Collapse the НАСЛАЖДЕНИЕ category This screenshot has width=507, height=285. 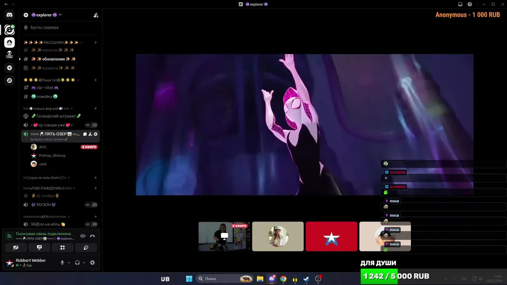coord(50,188)
